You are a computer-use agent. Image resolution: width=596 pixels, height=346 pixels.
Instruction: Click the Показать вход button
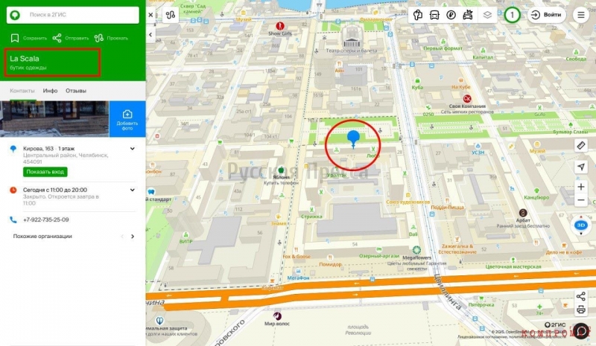[45, 172]
